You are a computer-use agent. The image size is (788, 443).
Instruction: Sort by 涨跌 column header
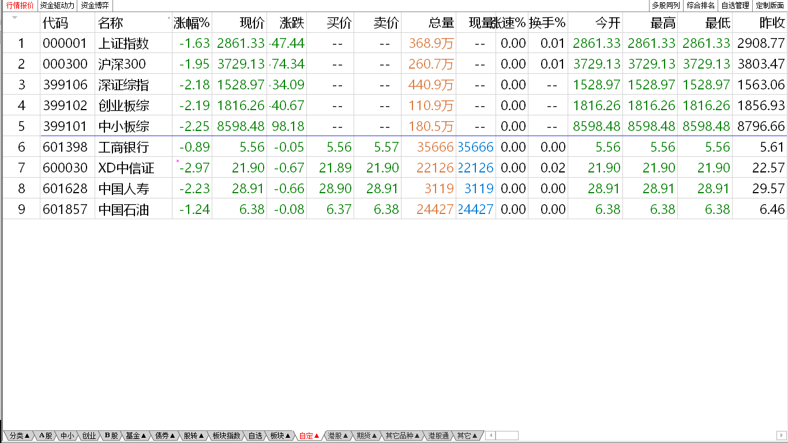(x=292, y=23)
